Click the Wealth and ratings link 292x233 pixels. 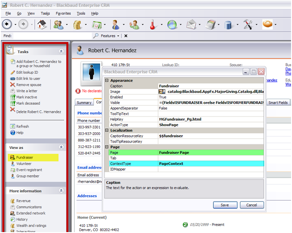31,226
